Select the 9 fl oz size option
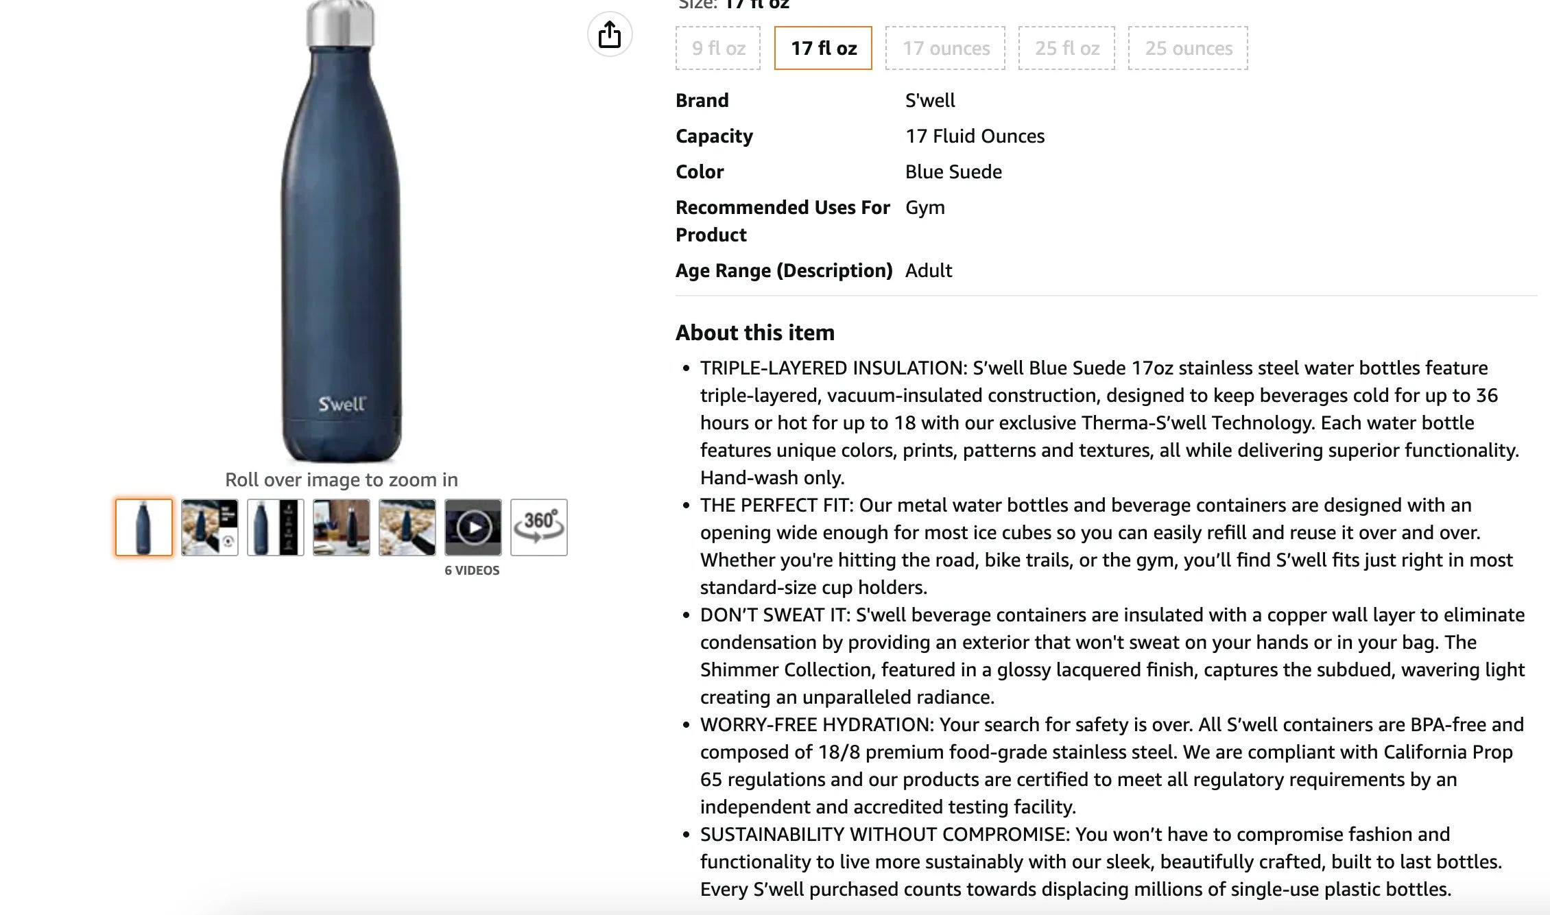The image size is (1550, 915). point(718,48)
